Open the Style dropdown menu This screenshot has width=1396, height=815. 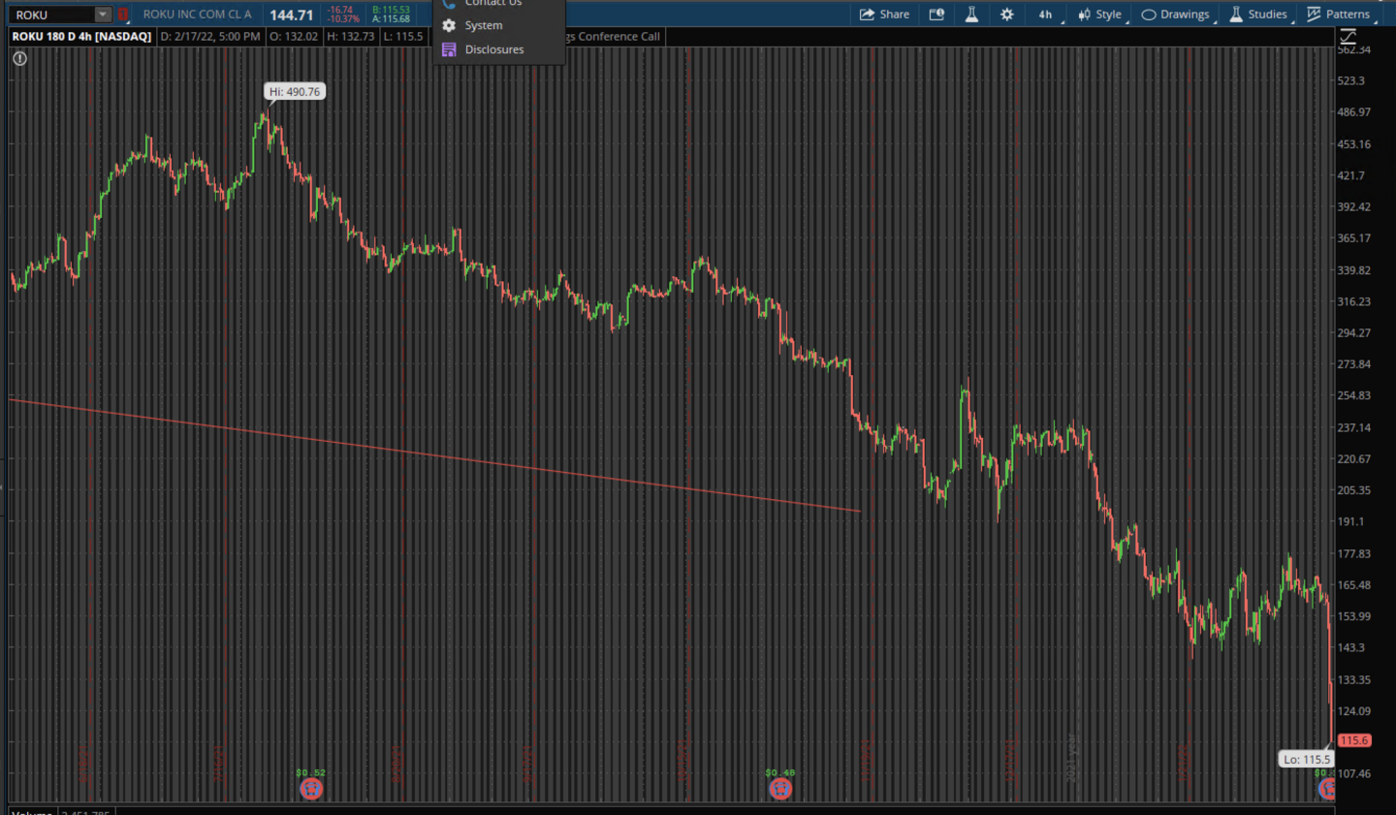pyautogui.click(x=1101, y=15)
